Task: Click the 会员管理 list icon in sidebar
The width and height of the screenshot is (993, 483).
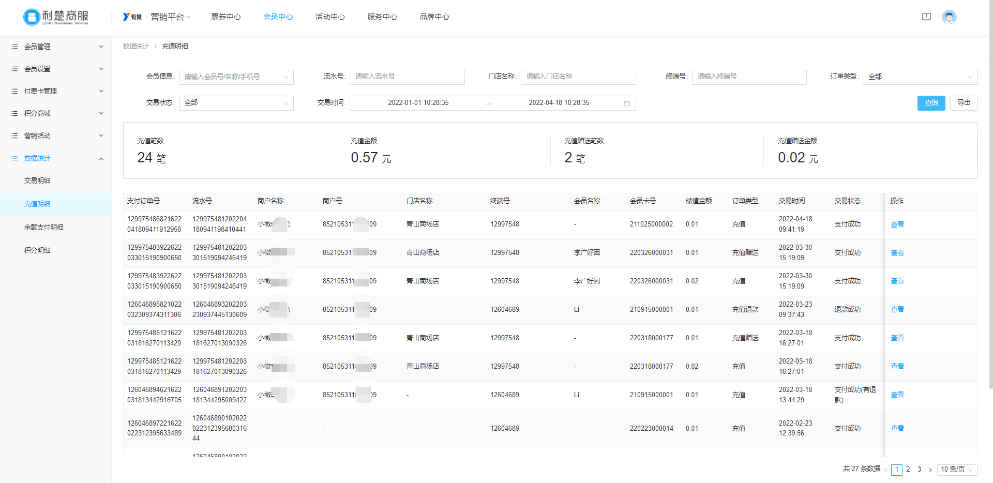Action: coord(14,47)
